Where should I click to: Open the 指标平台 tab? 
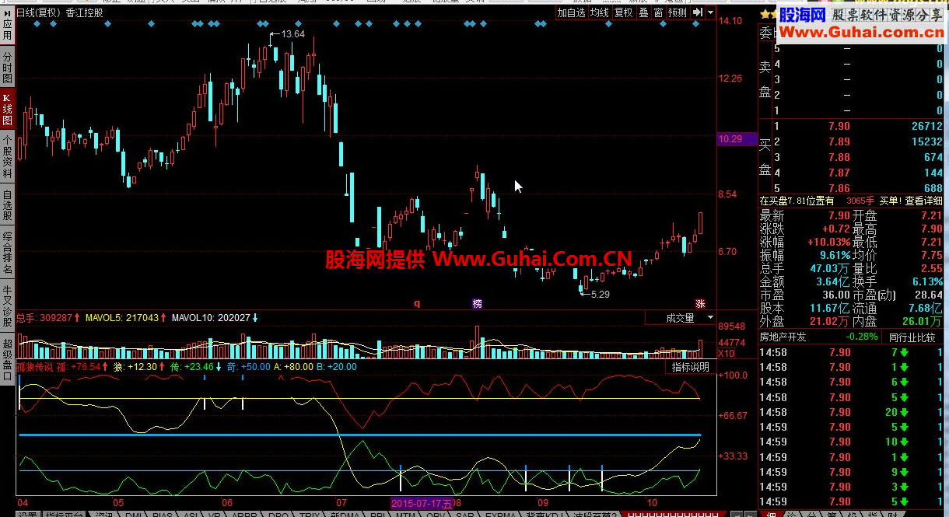[x=65, y=514]
